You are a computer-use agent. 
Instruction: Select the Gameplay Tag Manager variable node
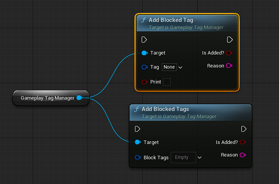(47, 98)
